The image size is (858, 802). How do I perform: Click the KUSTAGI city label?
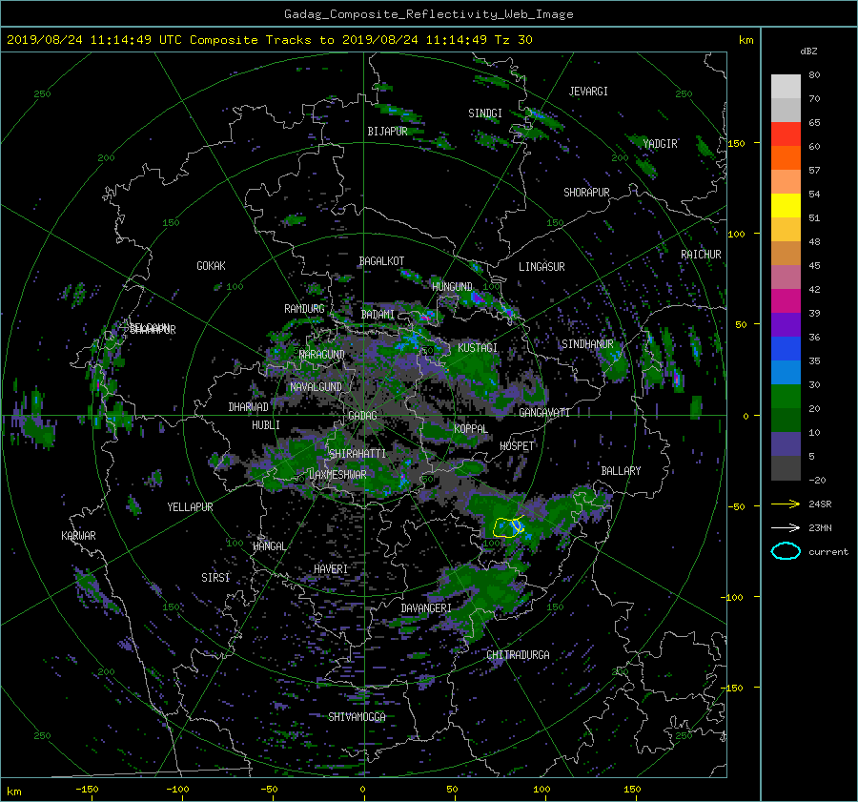pyautogui.click(x=478, y=348)
